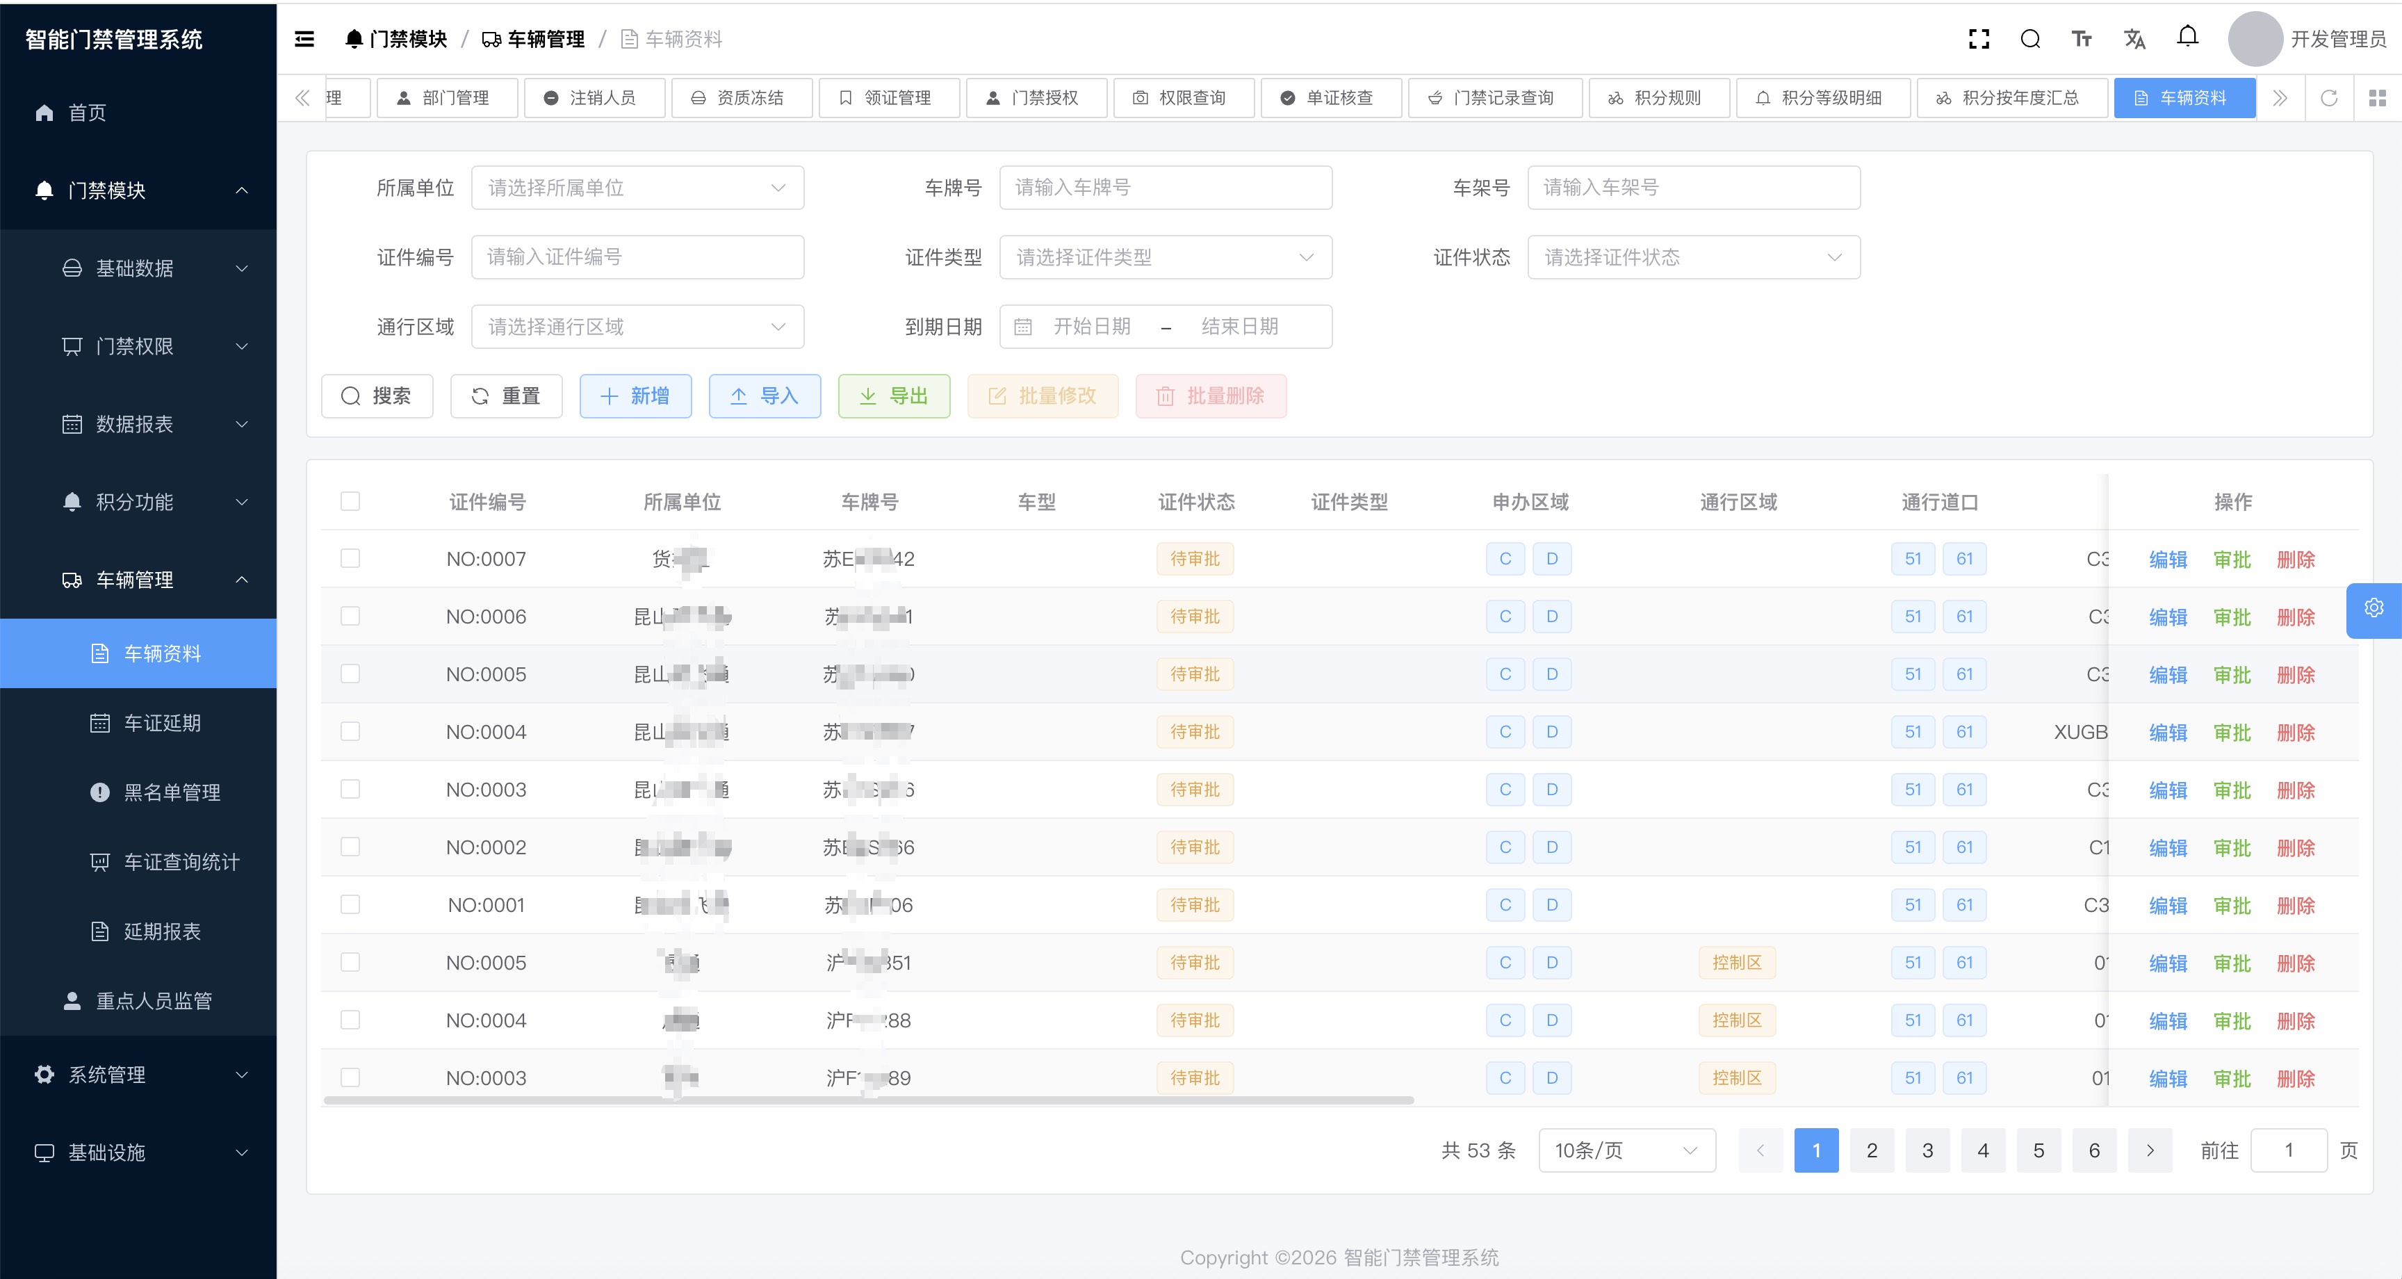Image resolution: width=2402 pixels, height=1279 pixels.
Task: Click 删除 for row NO:0001
Action: (2296, 906)
